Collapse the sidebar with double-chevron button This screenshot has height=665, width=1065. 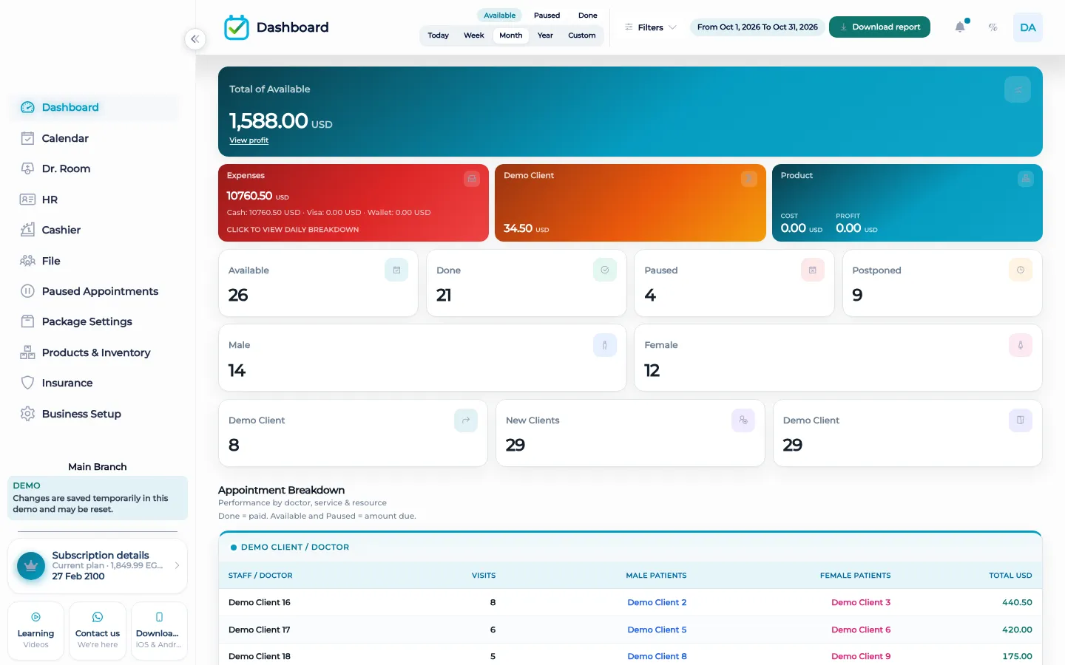tap(195, 39)
